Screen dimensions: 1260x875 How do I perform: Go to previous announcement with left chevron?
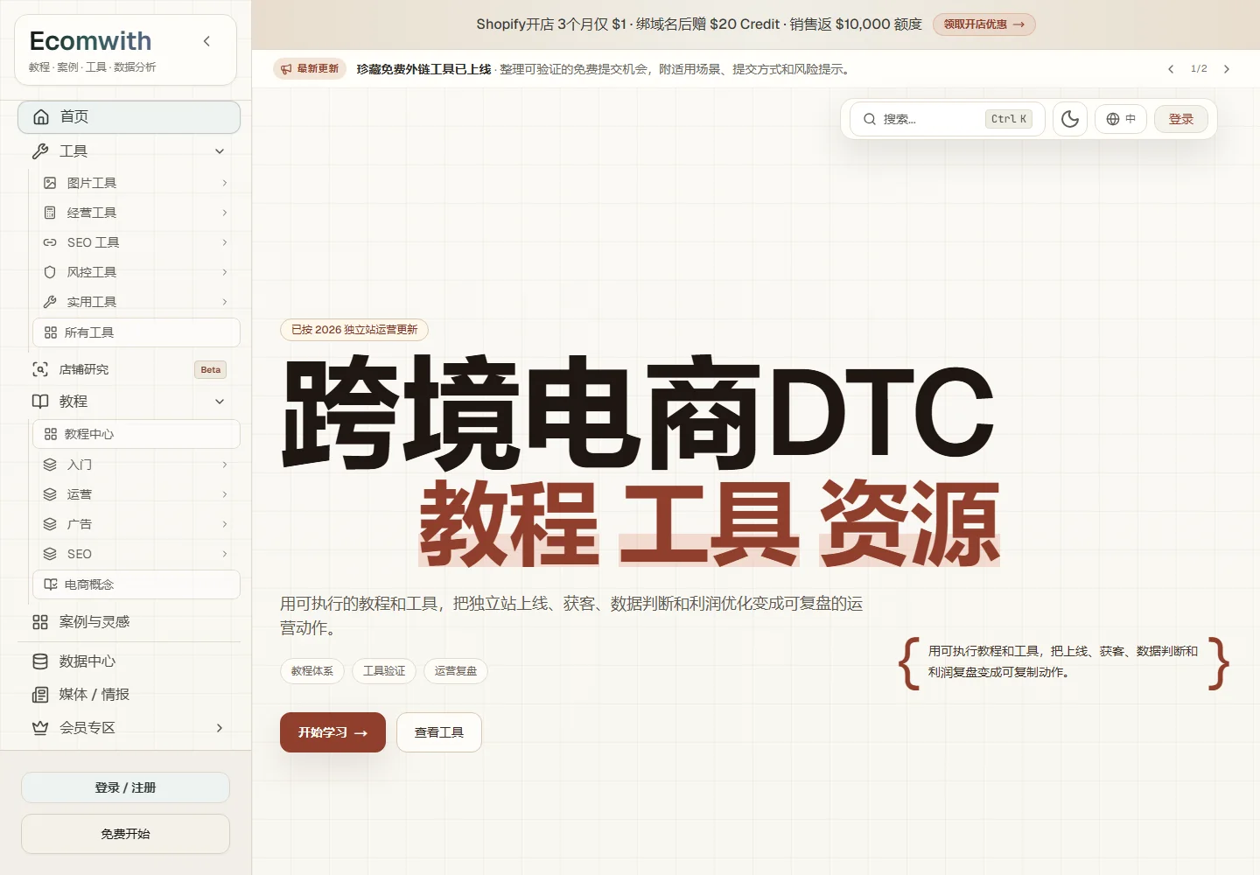pos(1171,69)
